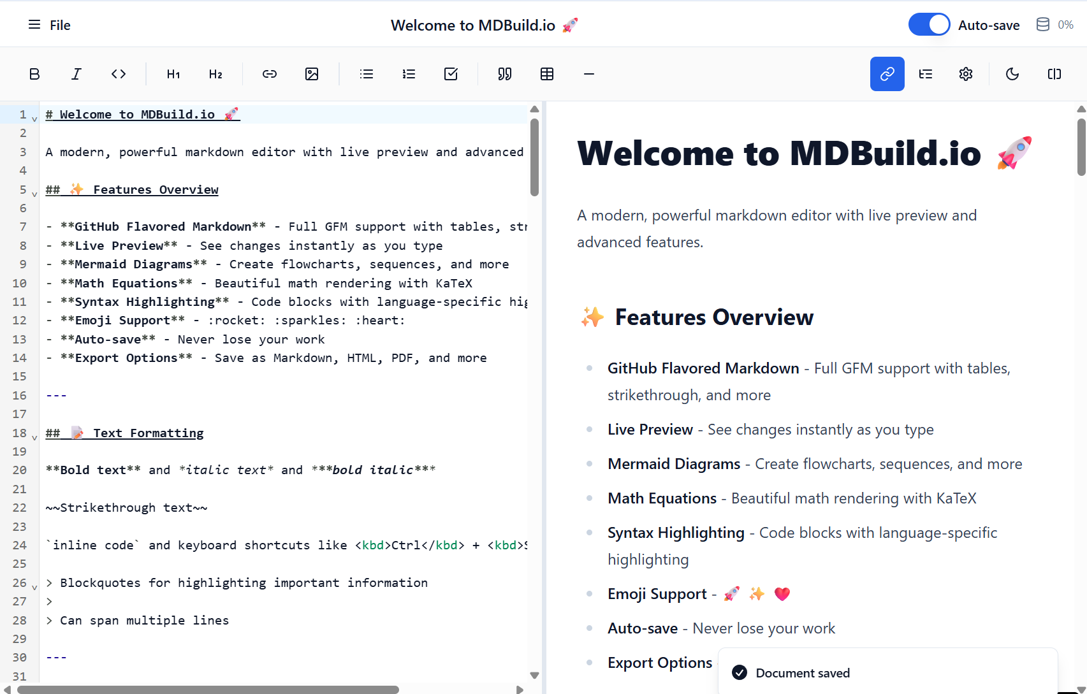This screenshot has width=1087, height=694.
Task: Apply bold formatting from the toolbar
Action: pos(34,74)
